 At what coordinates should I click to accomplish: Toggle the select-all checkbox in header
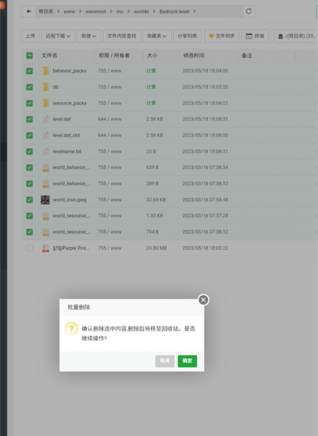[x=29, y=55]
